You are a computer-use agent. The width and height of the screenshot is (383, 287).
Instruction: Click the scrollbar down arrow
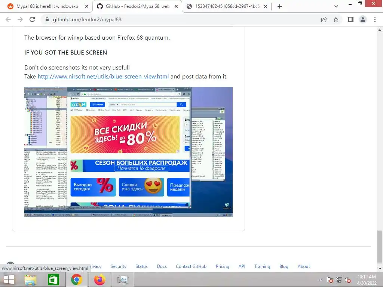[380, 269]
